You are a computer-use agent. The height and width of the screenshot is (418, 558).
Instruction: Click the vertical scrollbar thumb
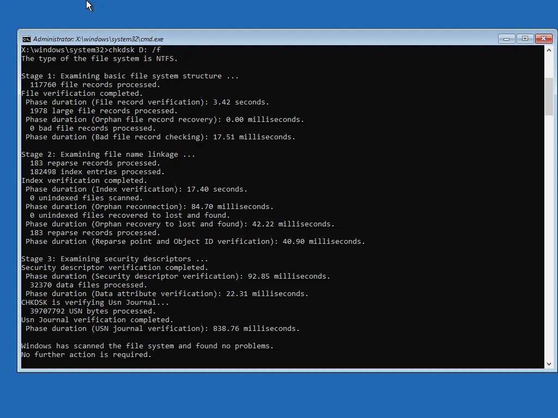coord(549,96)
